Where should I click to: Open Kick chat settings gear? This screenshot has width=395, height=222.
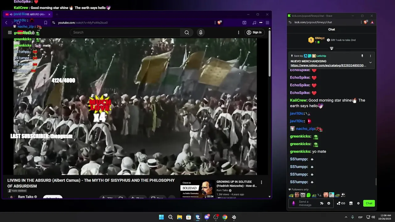(358, 203)
